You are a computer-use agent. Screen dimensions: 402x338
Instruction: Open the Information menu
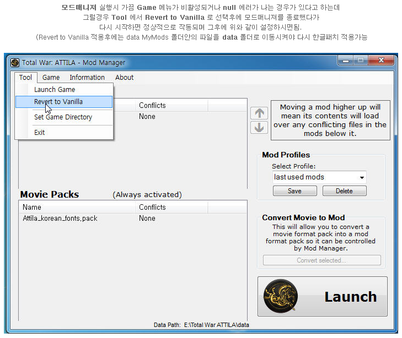(87, 78)
